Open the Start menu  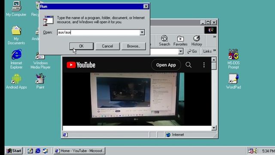tap(14, 151)
